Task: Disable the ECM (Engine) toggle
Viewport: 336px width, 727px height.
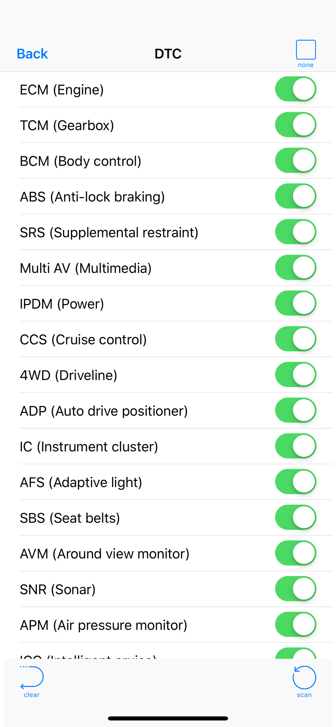Action: (x=296, y=89)
